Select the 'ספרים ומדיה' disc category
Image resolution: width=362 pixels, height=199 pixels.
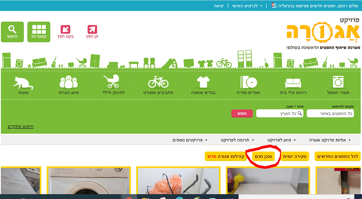(x=248, y=85)
